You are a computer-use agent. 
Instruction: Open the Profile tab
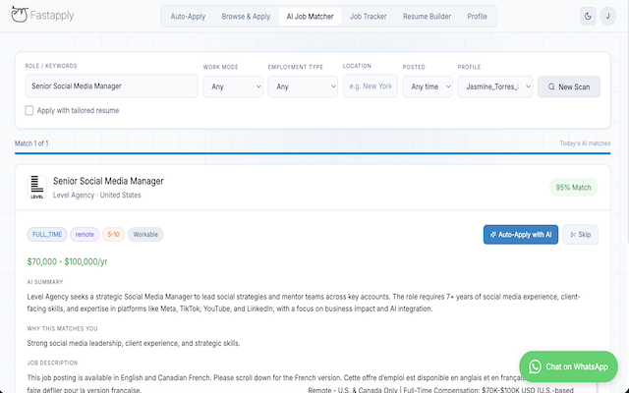477,17
